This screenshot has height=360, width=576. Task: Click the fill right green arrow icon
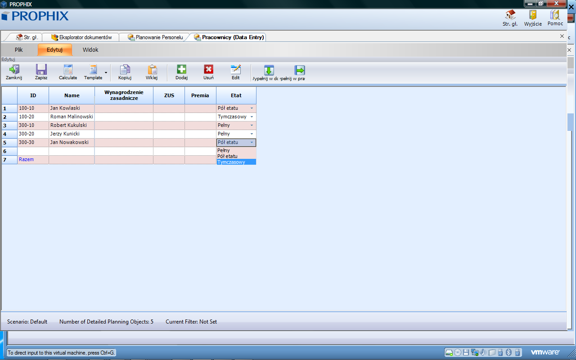300,70
